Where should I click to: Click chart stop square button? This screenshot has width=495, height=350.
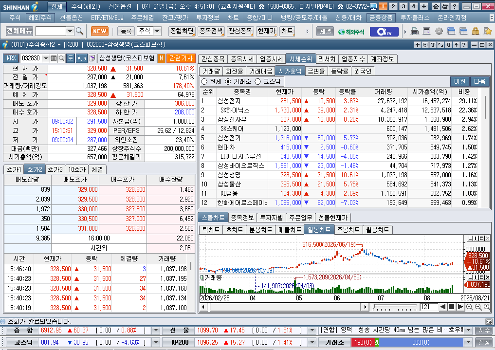tap(452, 307)
